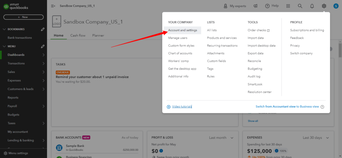Edit bookmarks with pencil icon
Screen dimensions: 342x158
tap(43, 29)
